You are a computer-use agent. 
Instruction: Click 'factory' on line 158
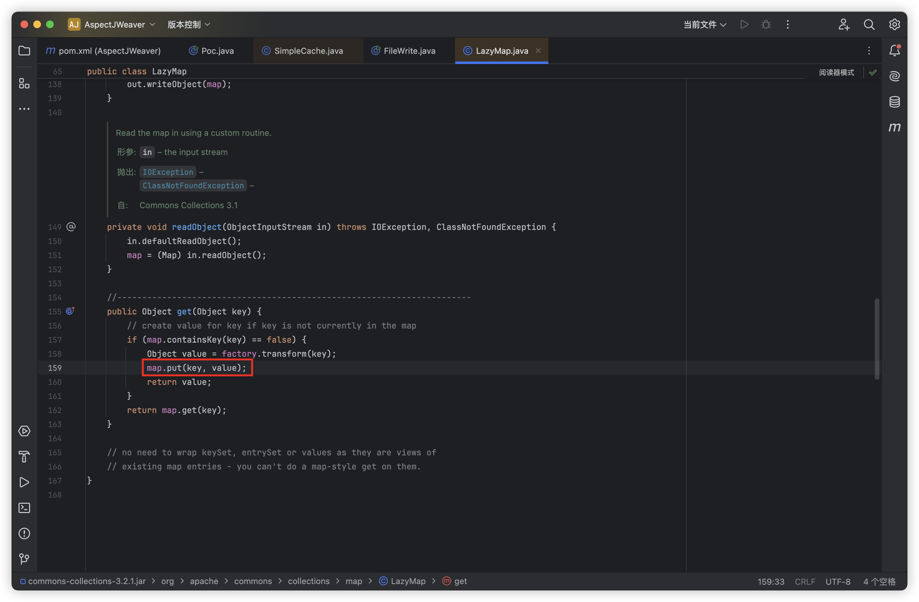click(239, 354)
